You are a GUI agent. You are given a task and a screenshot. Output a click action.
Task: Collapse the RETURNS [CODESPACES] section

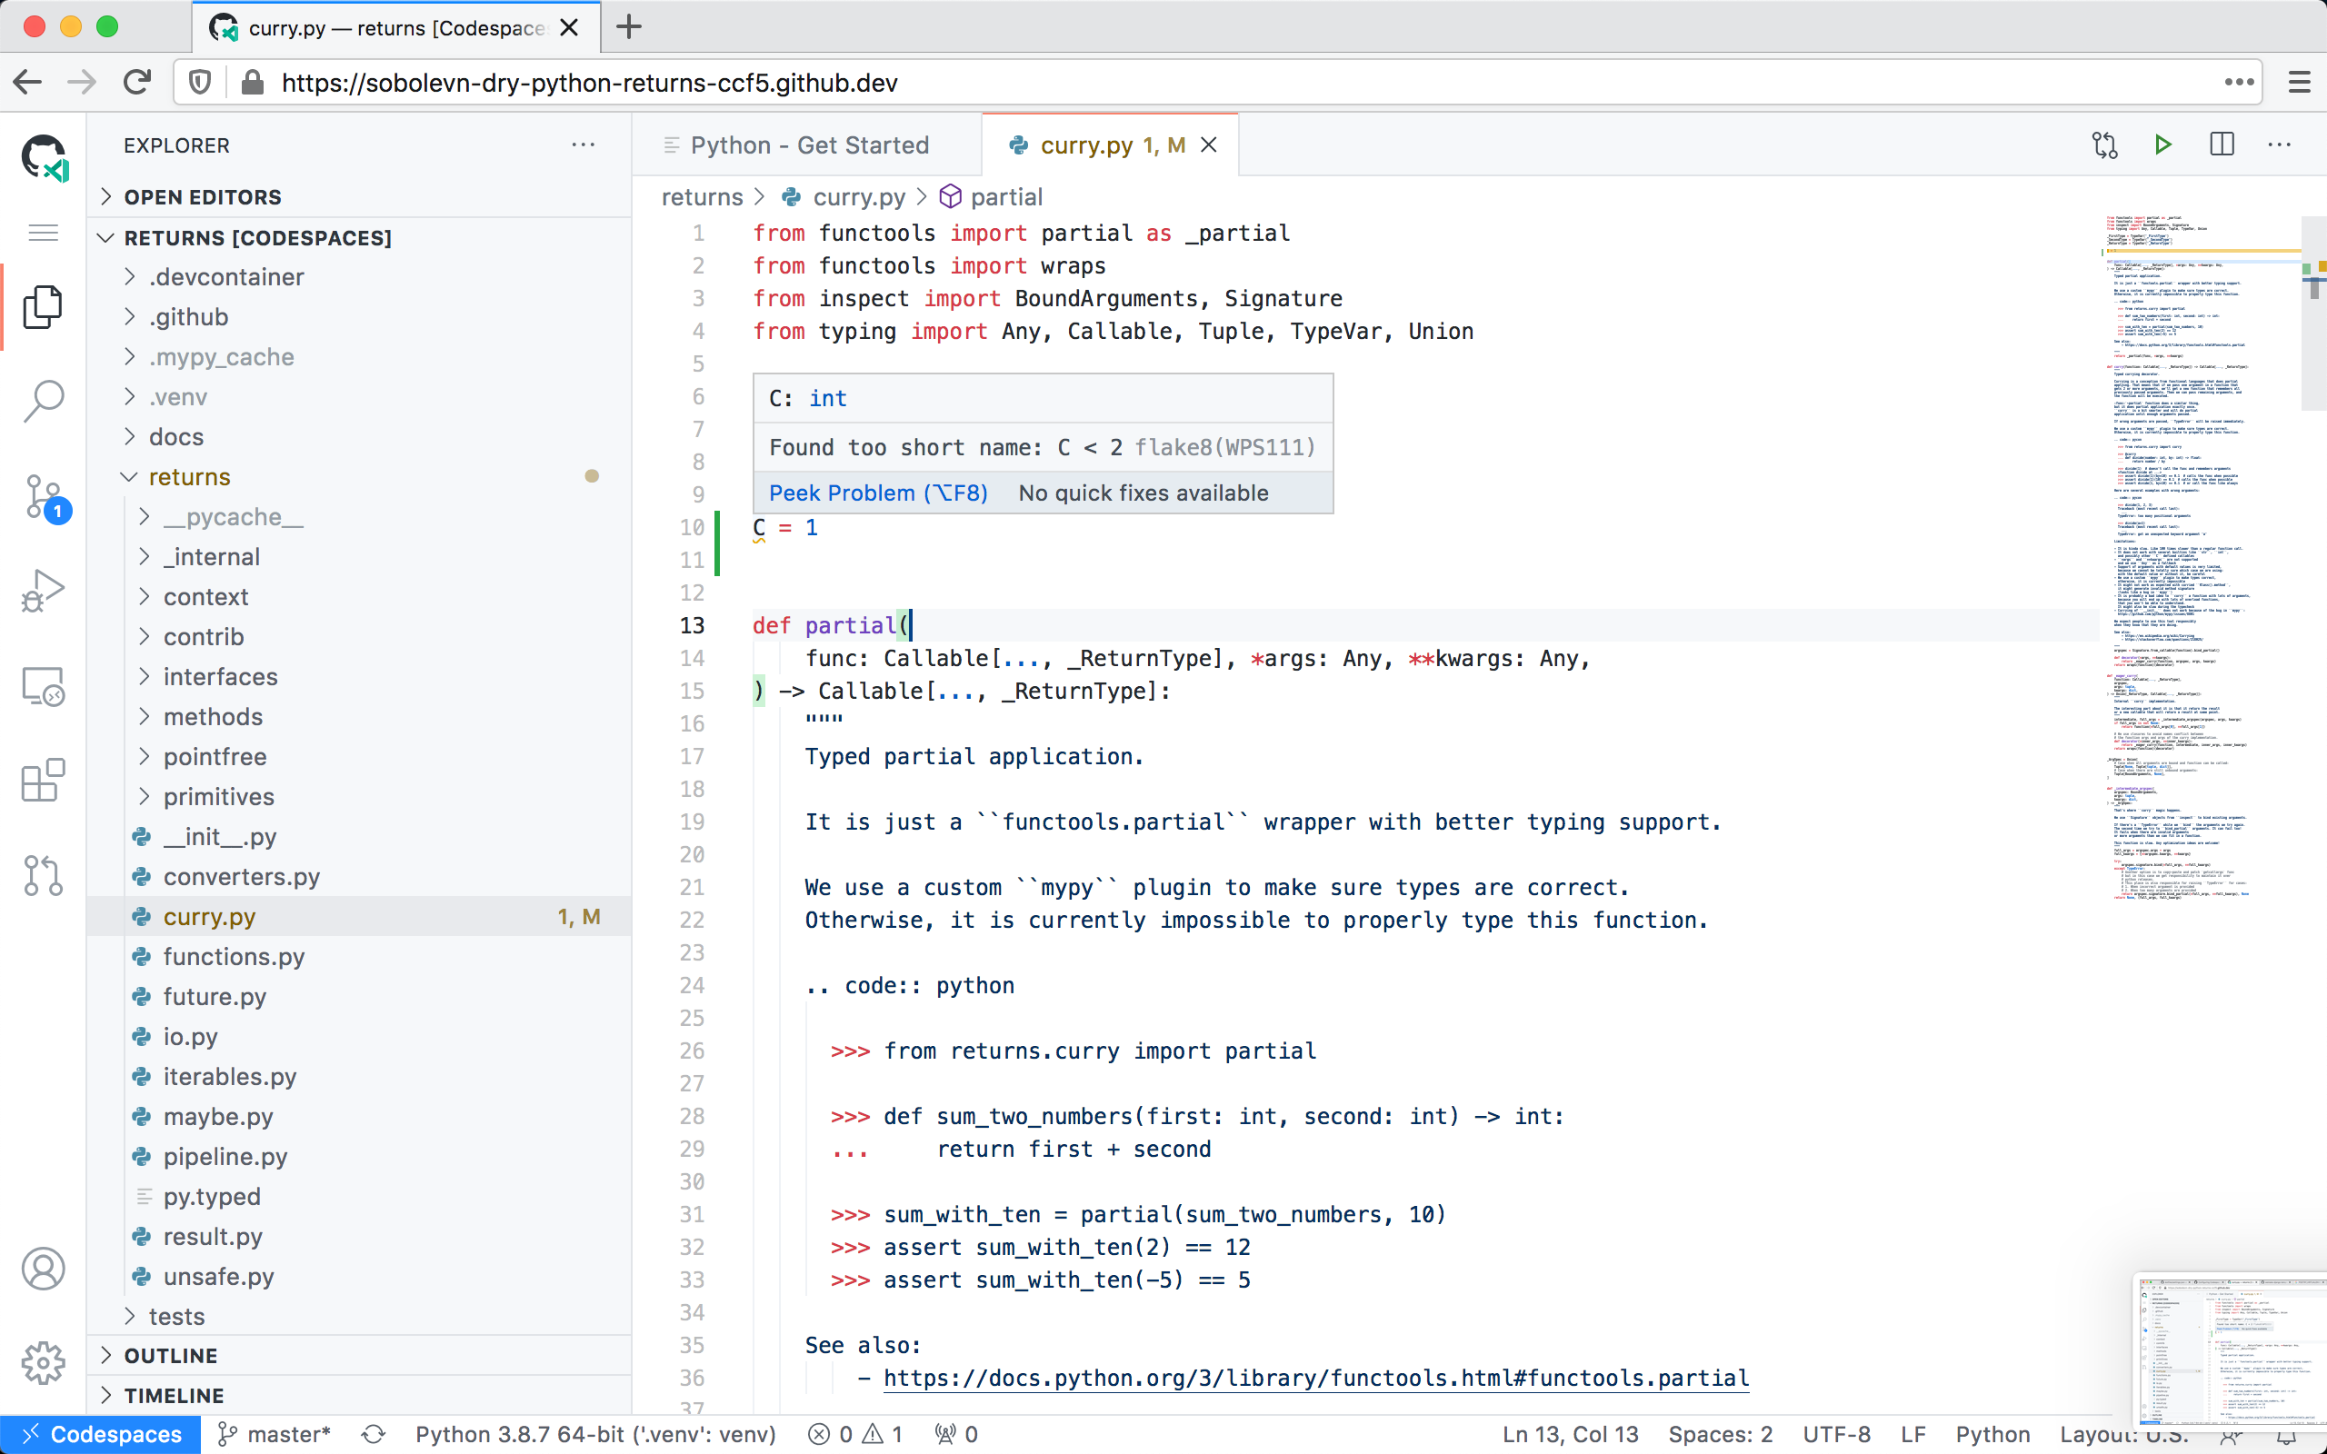[x=358, y=237]
